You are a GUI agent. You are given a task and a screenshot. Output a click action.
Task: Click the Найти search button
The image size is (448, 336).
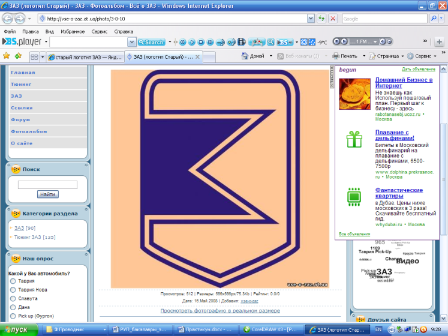(x=48, y=194)
